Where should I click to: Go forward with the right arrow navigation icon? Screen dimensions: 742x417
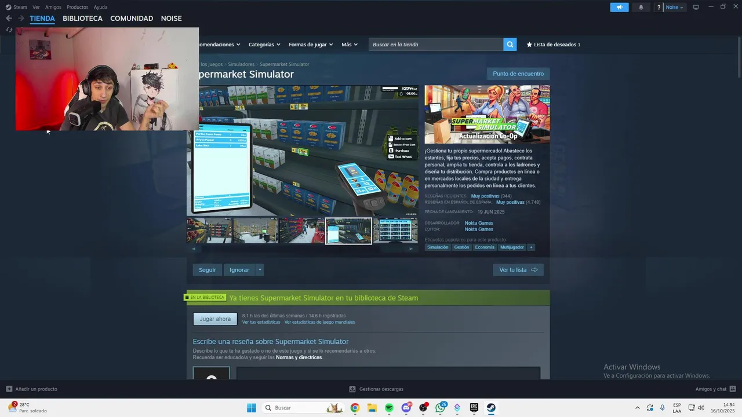click(x=21, y=19)
